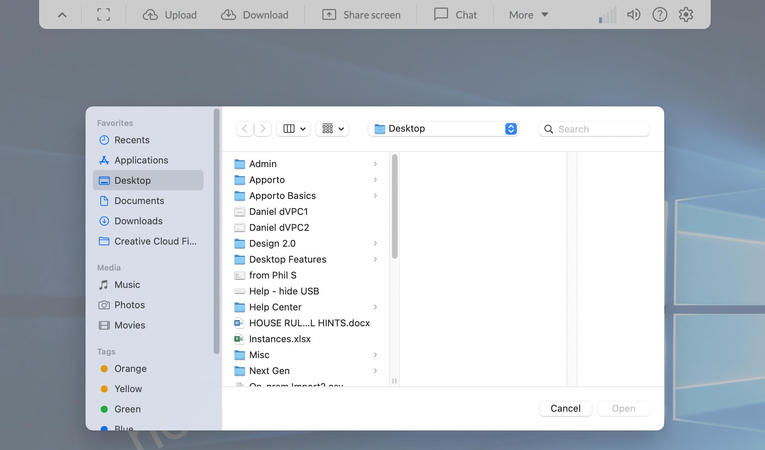Screen dimensions: 765x450
Task: Click the Cancel button
Action: click(x=565, y=408)
